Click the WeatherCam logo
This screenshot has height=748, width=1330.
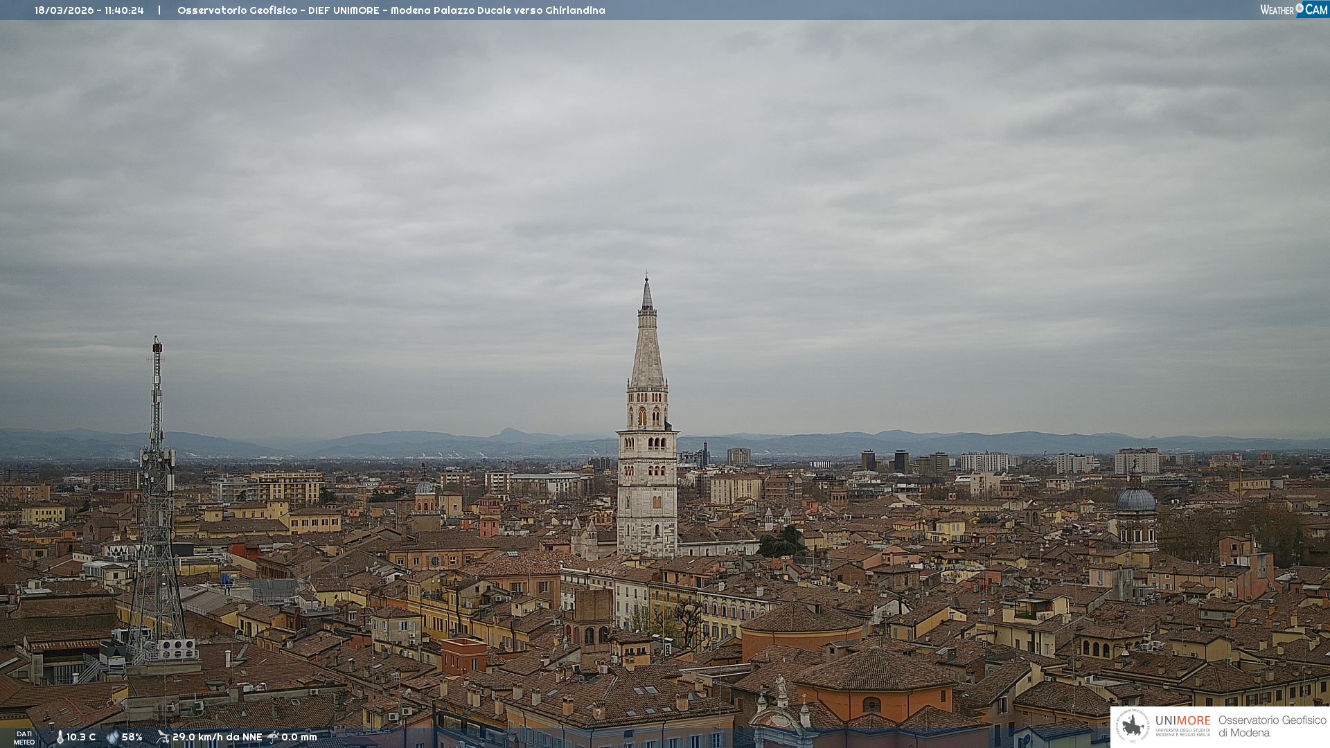(x=1293, y=10)
